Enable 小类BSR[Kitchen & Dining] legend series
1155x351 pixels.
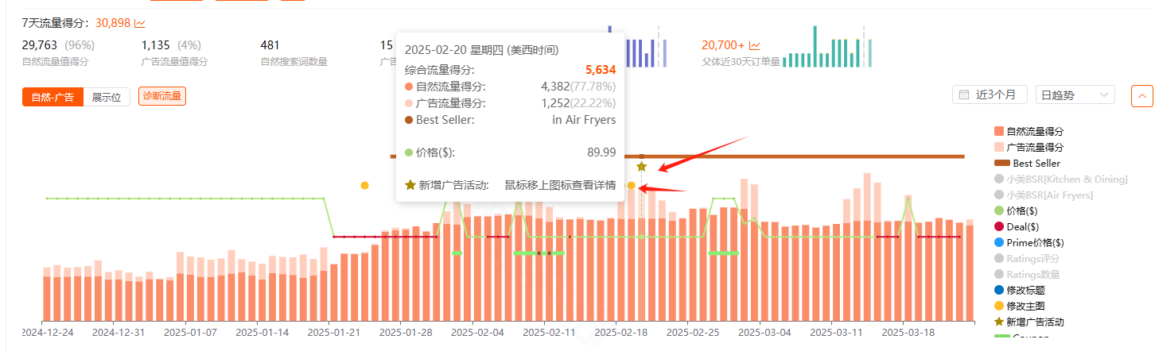pyautogui.click(x=1061, y=179)
